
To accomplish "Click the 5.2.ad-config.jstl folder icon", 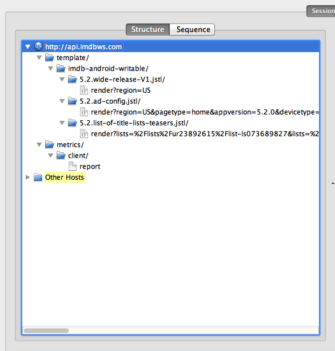I will (73, 101).
